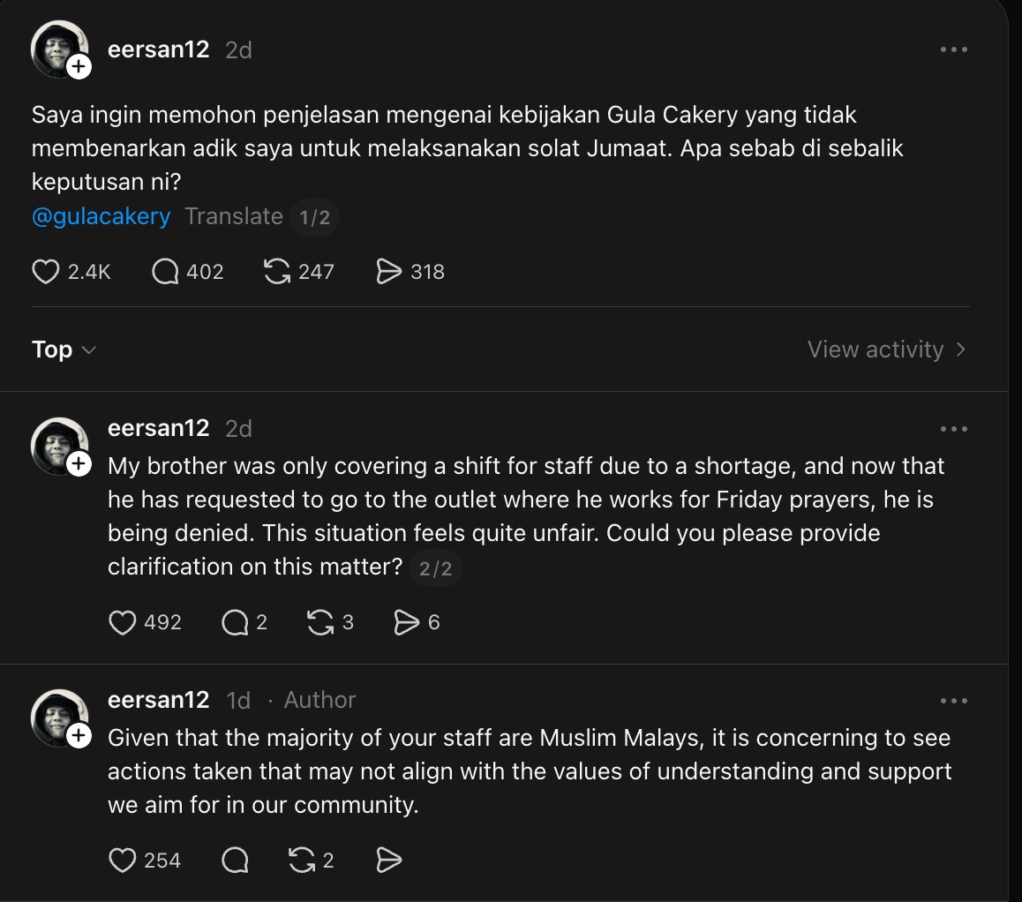Share the reply with 6 shares

406,622
